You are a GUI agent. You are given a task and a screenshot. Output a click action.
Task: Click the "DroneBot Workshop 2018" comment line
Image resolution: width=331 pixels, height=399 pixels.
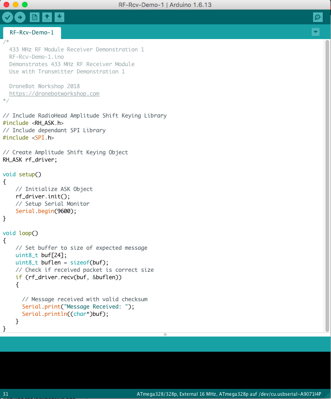click(45, 86)
